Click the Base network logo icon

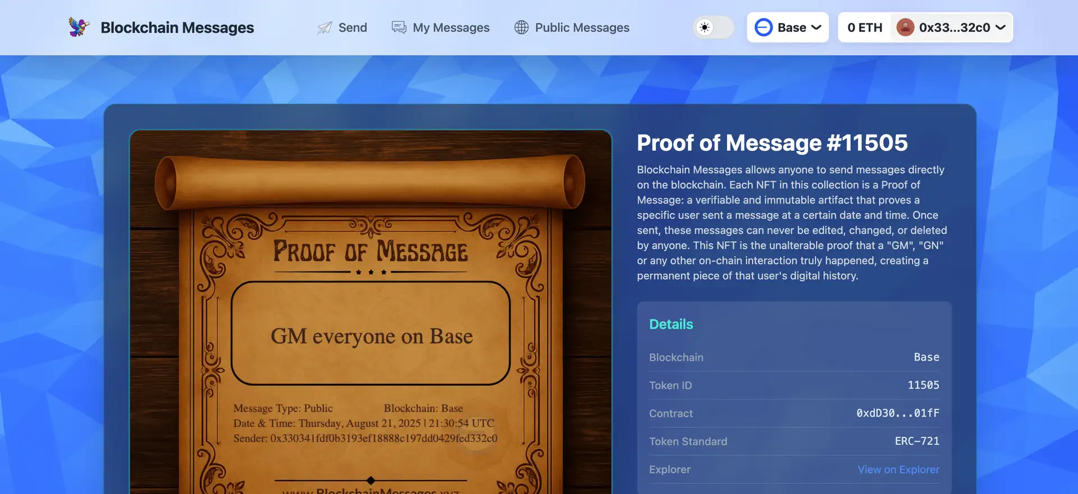point(764,27)
